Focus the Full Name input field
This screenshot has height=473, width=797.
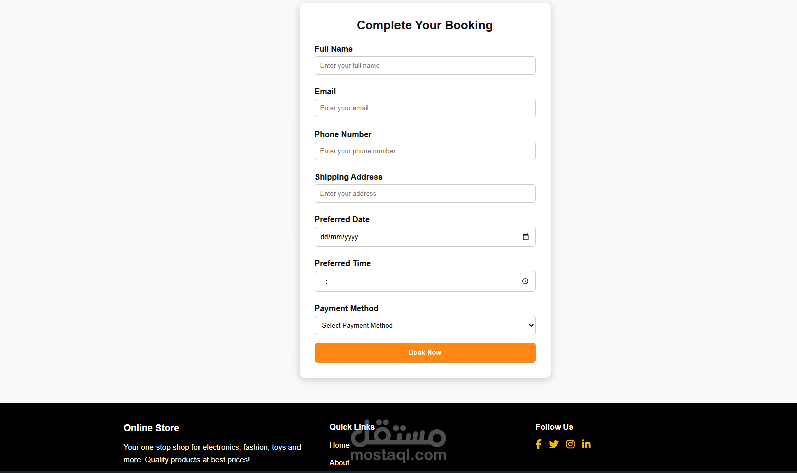pyautogui.click(x=425, y=66)
